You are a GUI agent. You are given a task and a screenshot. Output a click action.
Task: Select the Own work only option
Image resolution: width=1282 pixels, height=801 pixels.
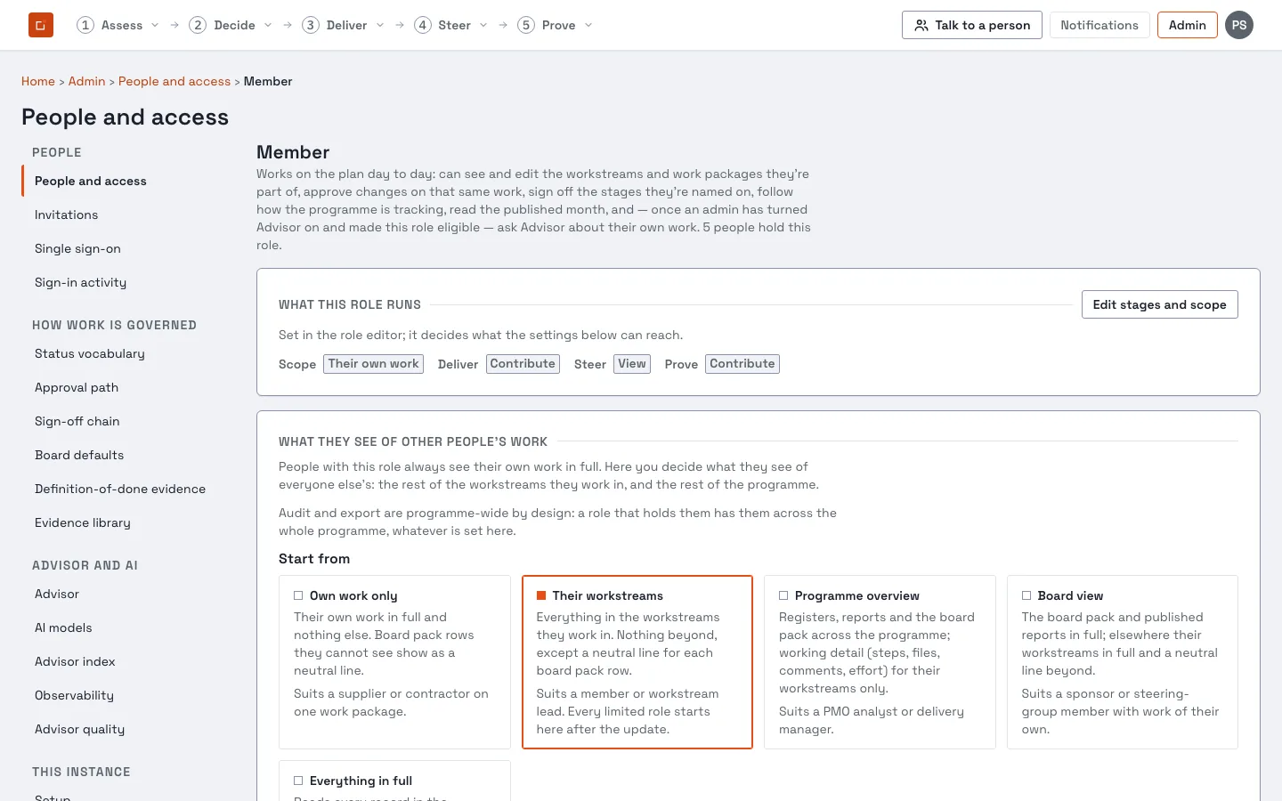[x=394, y=662]
